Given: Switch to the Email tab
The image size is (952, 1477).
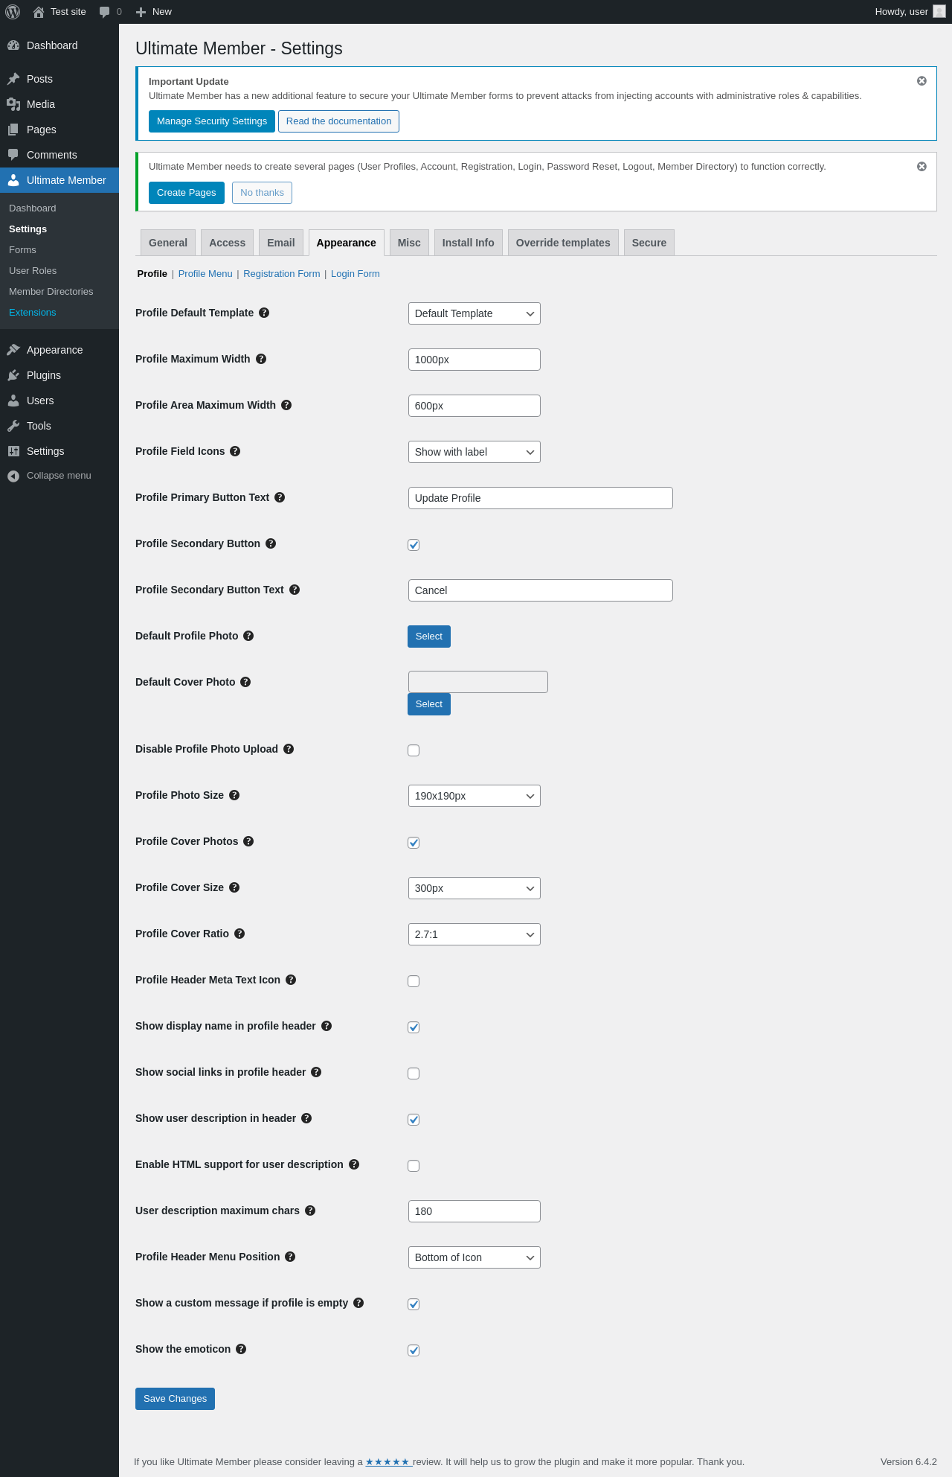Looking at the screenshot, I should pos(281,243).
